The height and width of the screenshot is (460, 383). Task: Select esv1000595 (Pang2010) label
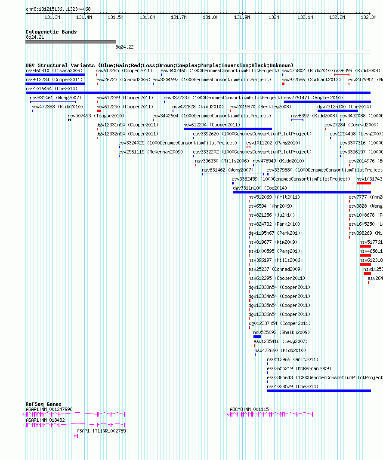click(x=275, y=251)
